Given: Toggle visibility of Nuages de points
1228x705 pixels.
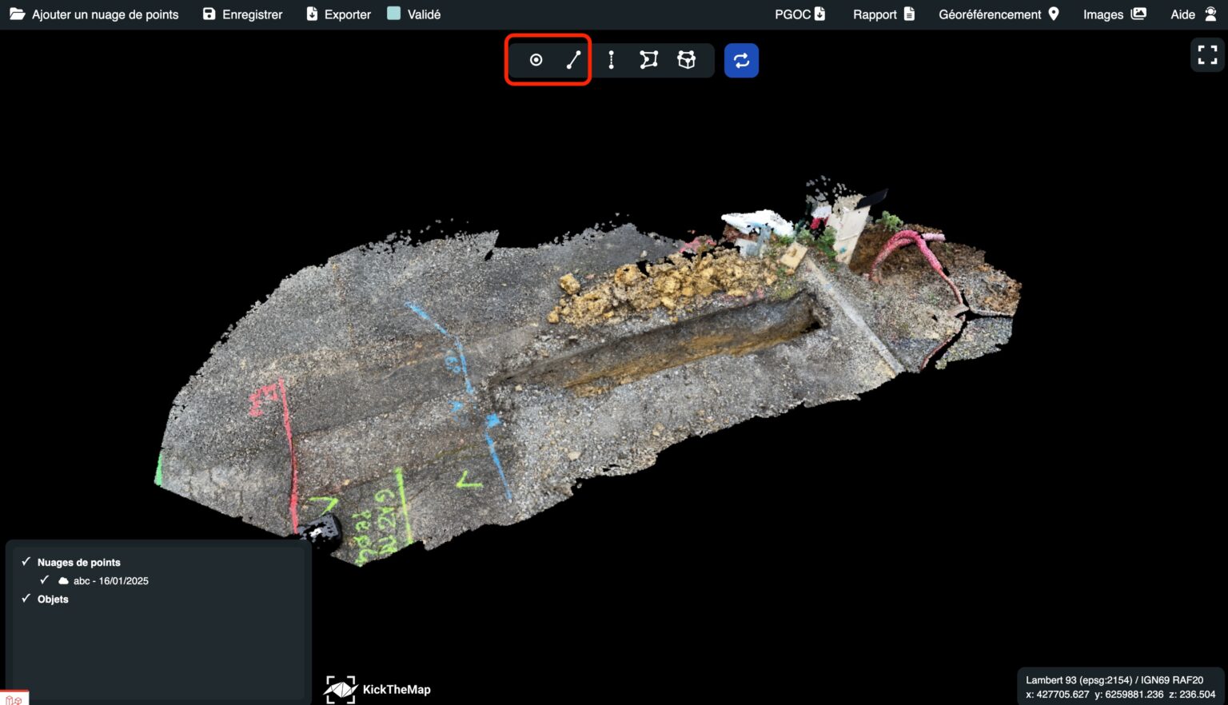Looking at the screenshot, I should tap(26, 561).
